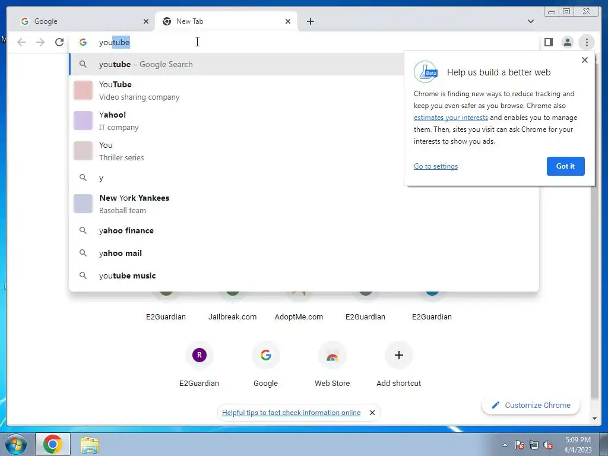Screen dimensions: 608x456
Task: Open the File Explorer taskbar icon
Action: point(90,444)
